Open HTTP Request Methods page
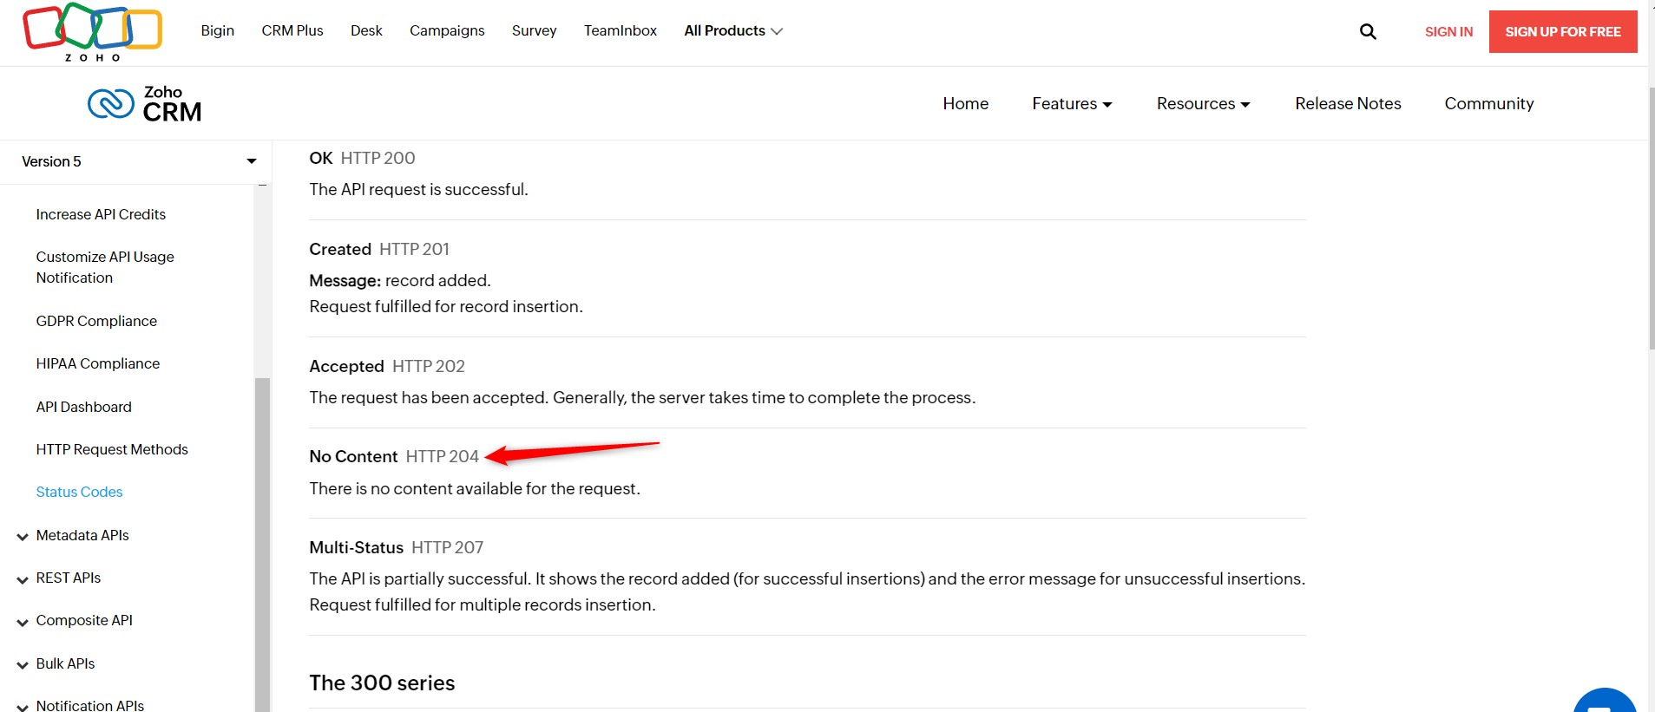Screen dimensions: 1655x712 (112, 450)
